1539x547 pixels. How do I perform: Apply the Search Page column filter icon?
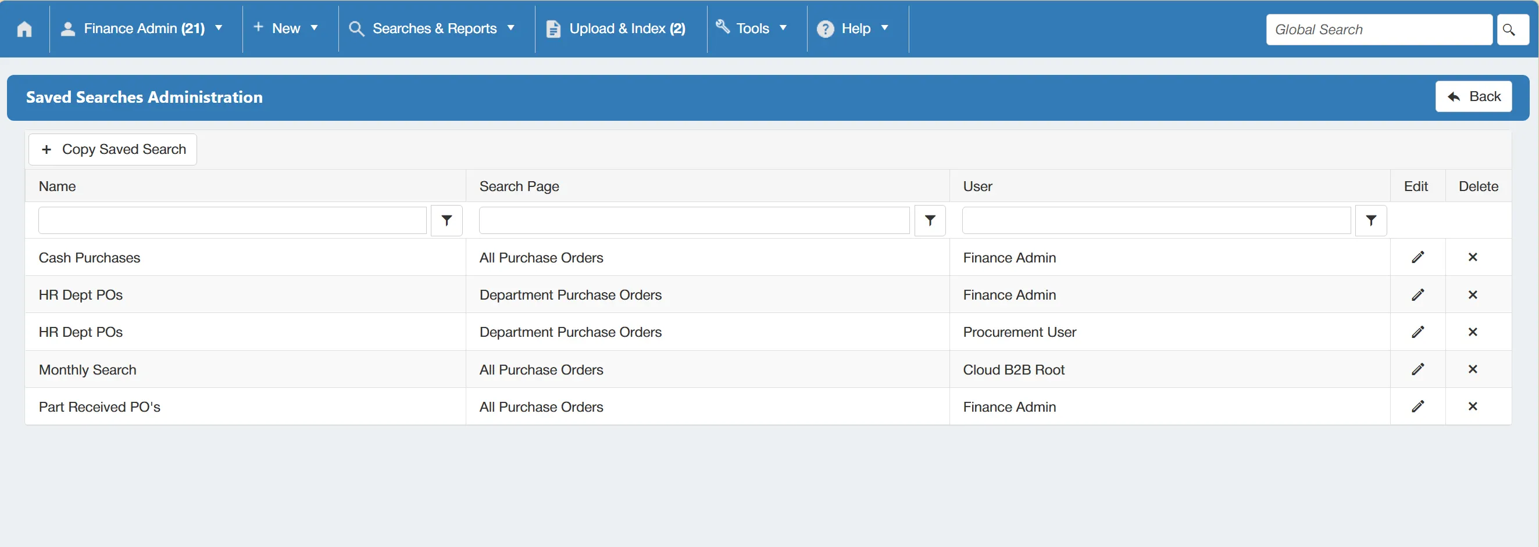930,221
